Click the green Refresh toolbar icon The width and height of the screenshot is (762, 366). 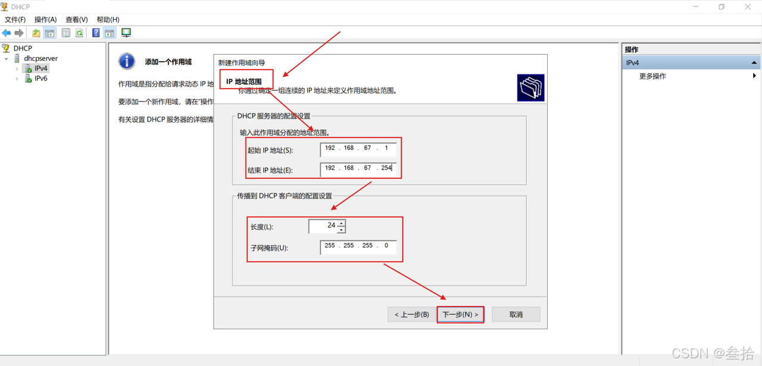tap(79, 33)
